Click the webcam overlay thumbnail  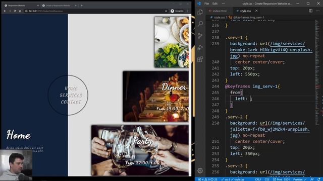16,165
